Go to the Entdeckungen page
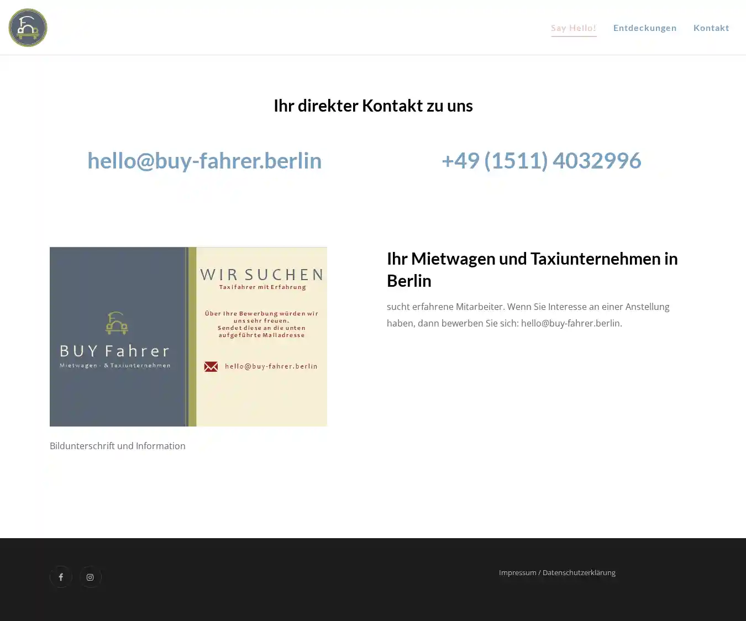746x621 pixels. [644, 28]
